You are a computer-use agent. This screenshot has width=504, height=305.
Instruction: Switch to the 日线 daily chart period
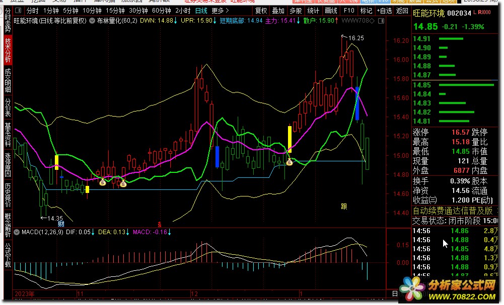(x=201, y=11)
